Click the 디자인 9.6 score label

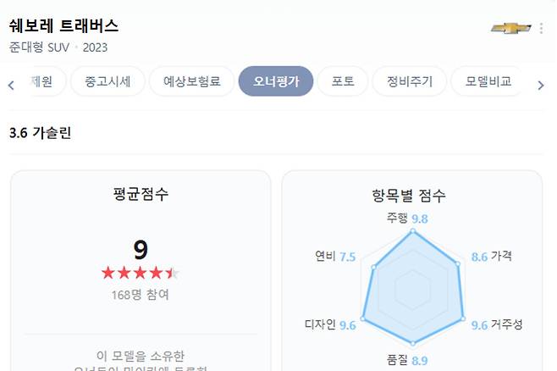click(329, 324)
